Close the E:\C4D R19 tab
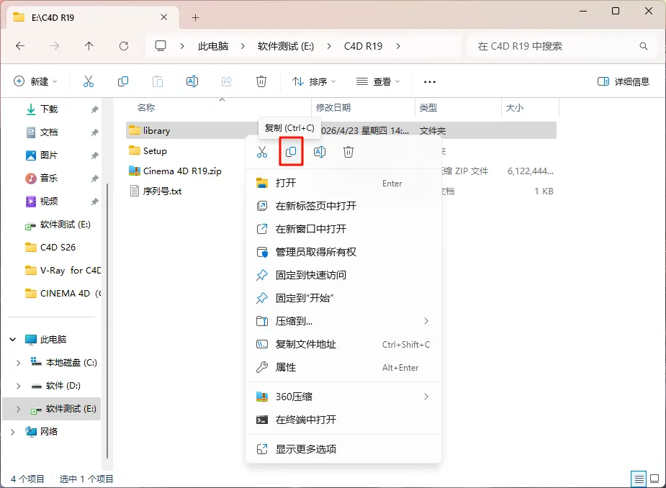666x488 pixels. pyautogui.click(x=164, y=17)
